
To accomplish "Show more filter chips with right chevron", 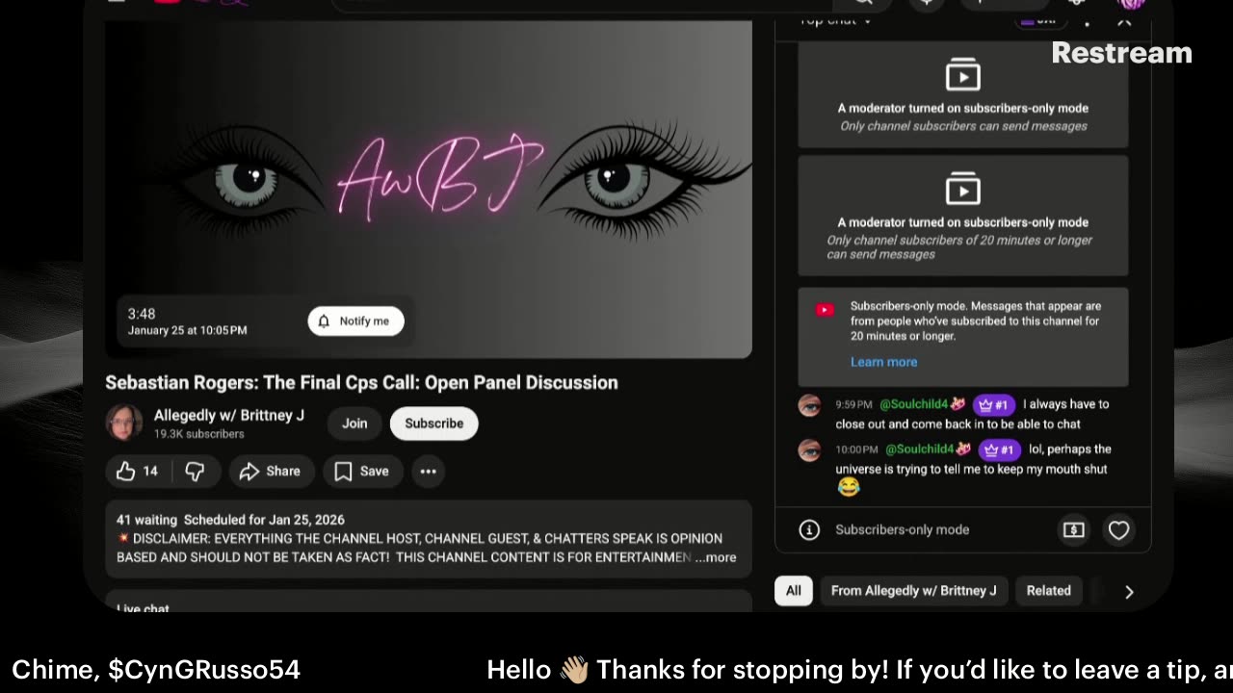I will [1129, 591].
